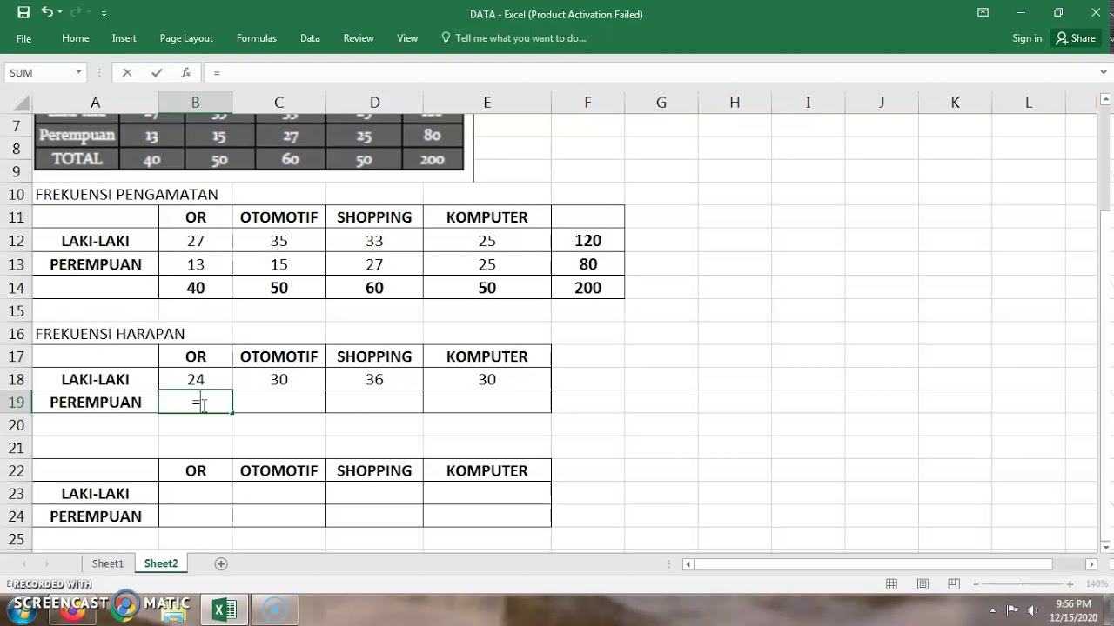Click the horizontal scrollbar left arrow

[688, 564]
